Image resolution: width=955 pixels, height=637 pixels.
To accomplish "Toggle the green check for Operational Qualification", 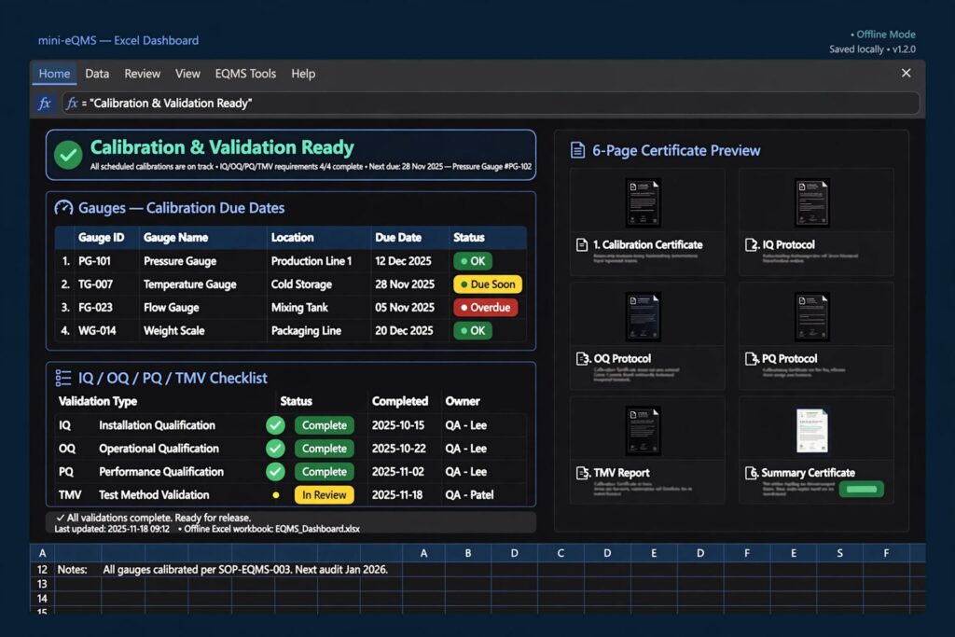I will [275, 449].
